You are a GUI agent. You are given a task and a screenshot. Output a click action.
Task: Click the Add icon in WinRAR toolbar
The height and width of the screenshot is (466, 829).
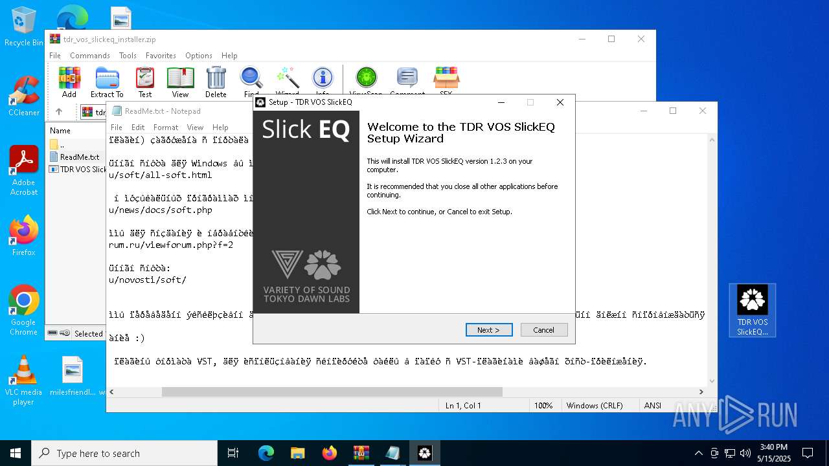tap(69, 82)
